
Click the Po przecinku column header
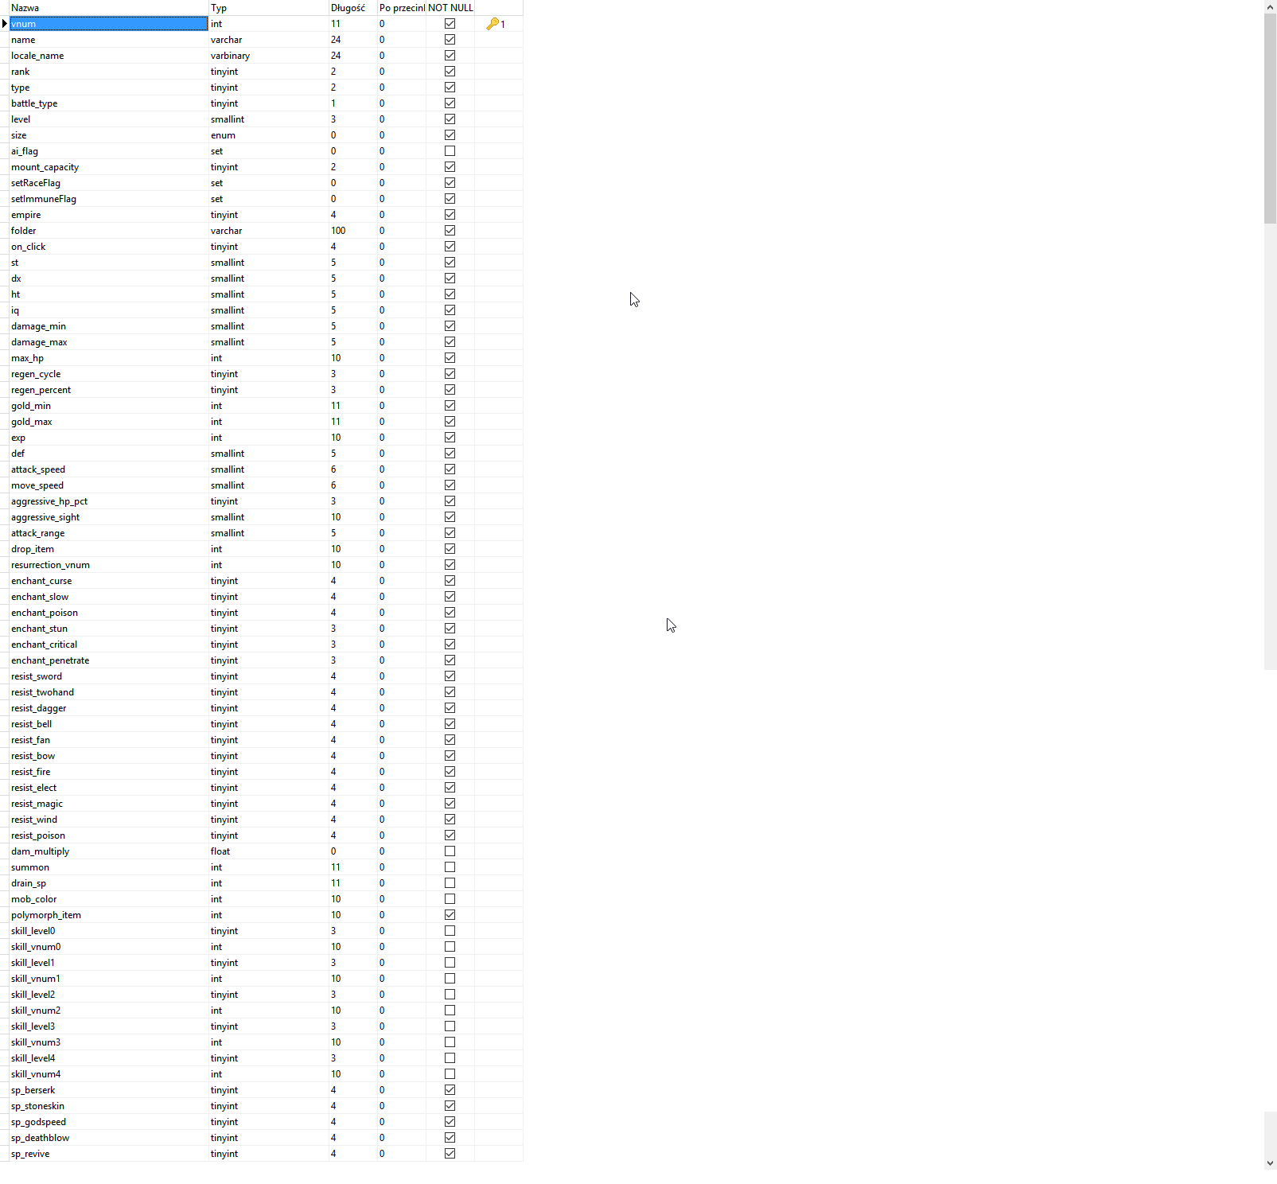point(402,8)
